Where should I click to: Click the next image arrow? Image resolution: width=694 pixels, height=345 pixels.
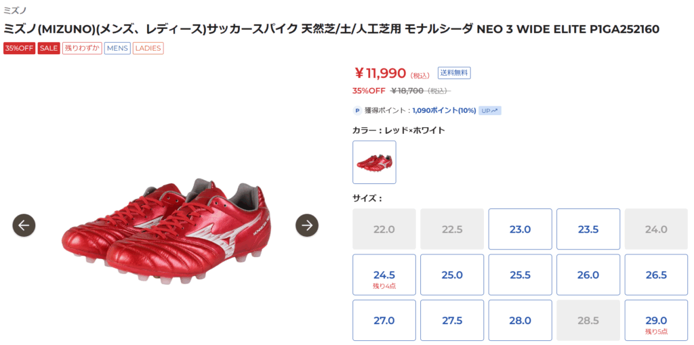(x=307, y=225)
